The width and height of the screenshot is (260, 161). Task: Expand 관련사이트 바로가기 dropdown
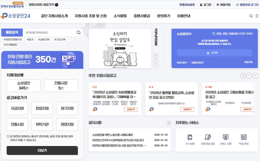coord(43,5)
